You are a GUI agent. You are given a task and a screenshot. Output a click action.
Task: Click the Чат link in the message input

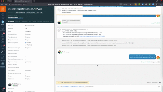tap(58, 86)
